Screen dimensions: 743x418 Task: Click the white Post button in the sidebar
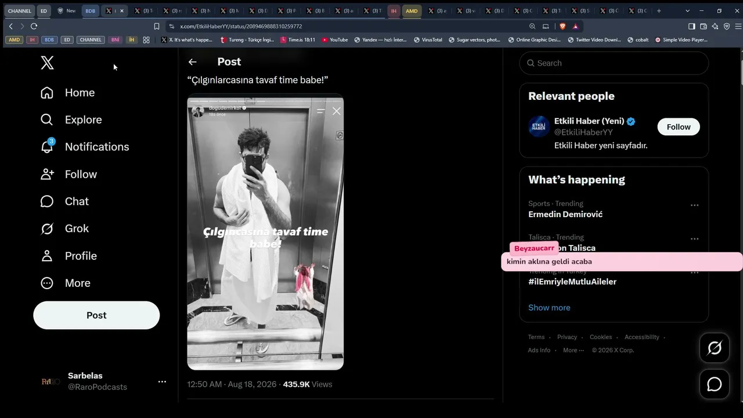tap(96, 315)
